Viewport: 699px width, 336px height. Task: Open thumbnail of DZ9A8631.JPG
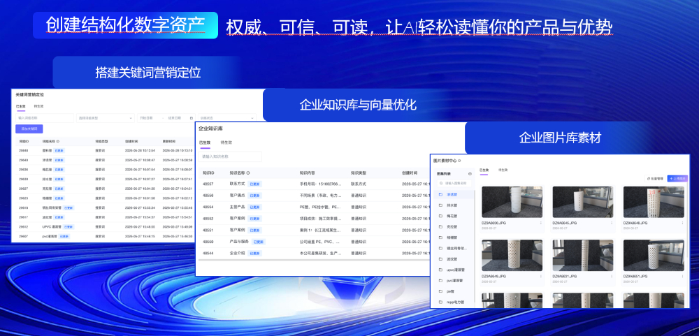pyautogui.click(x=583, y=256)
